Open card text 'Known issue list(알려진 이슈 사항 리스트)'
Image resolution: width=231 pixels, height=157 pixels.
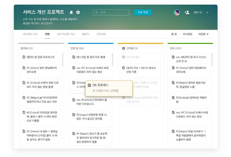[x=142, y=100]
